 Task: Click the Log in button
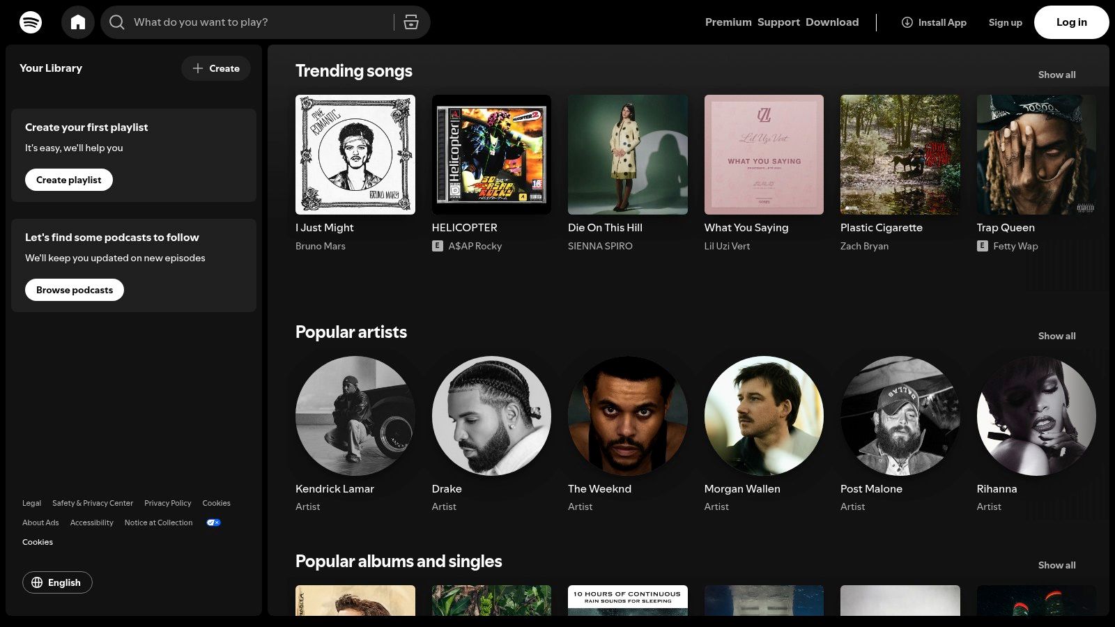(1071, 22)
